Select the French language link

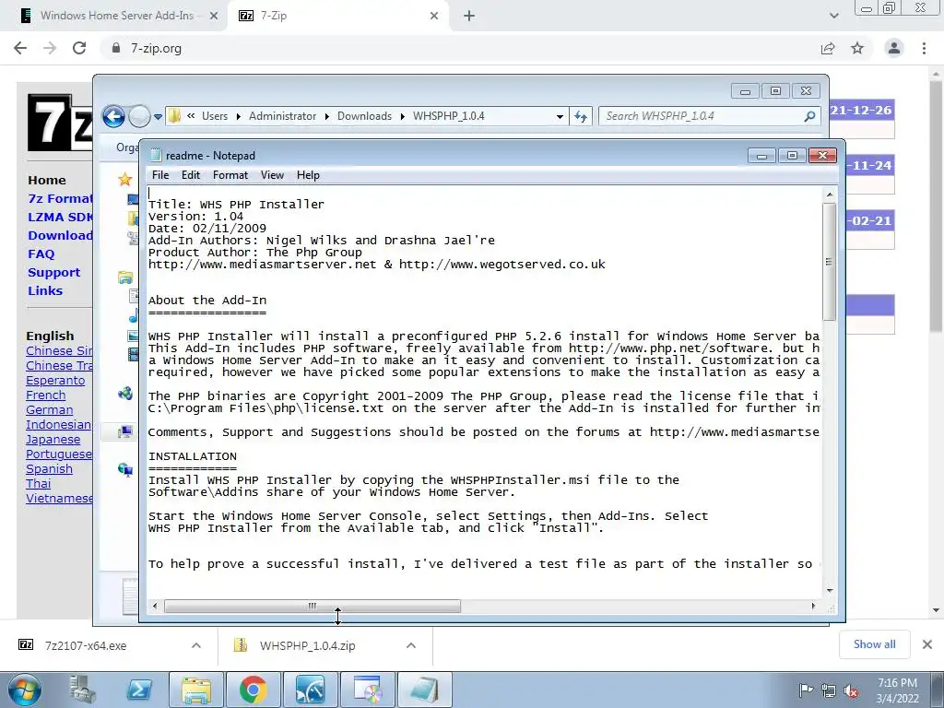click(46, 395)
